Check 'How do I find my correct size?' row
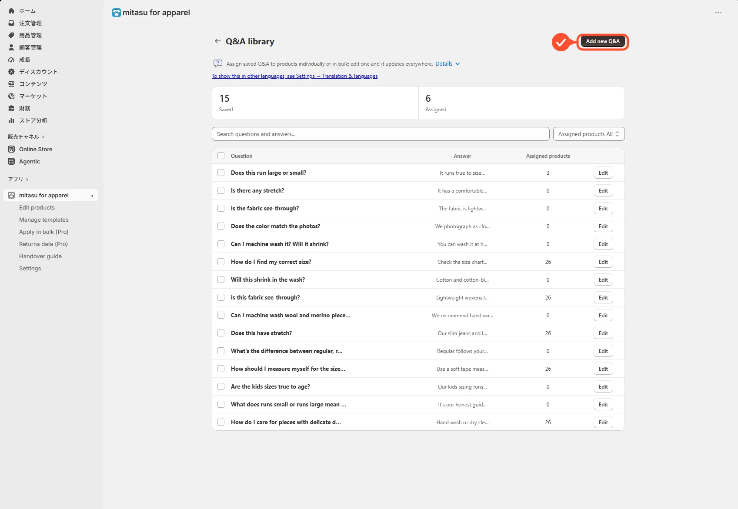The height and width of the screenshot is (509, 738). [221, 262]
